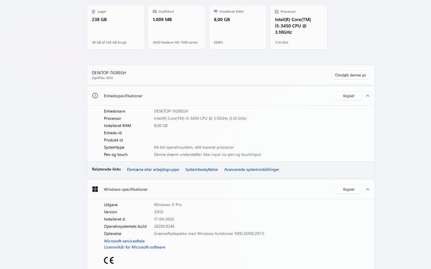
Task: Collapse the Windows-specifikationer section chevron
Action: (x=368, y=189)
